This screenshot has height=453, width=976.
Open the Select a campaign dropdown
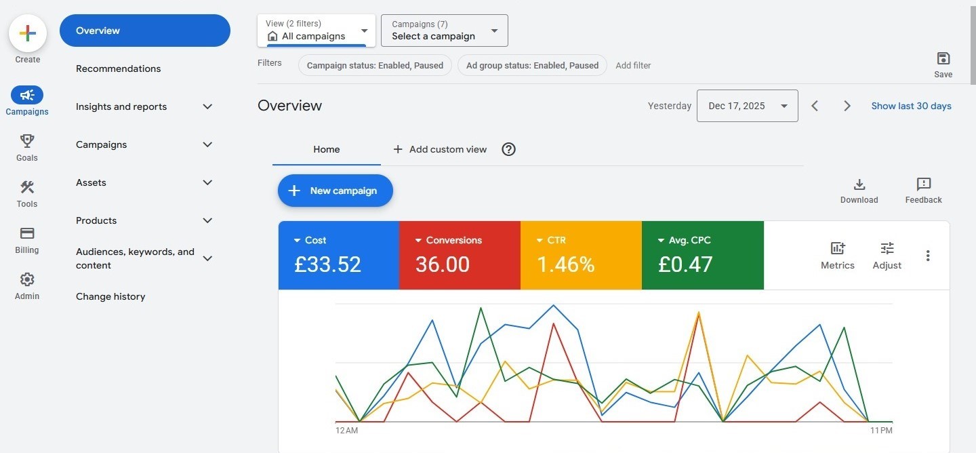point(444,31)
